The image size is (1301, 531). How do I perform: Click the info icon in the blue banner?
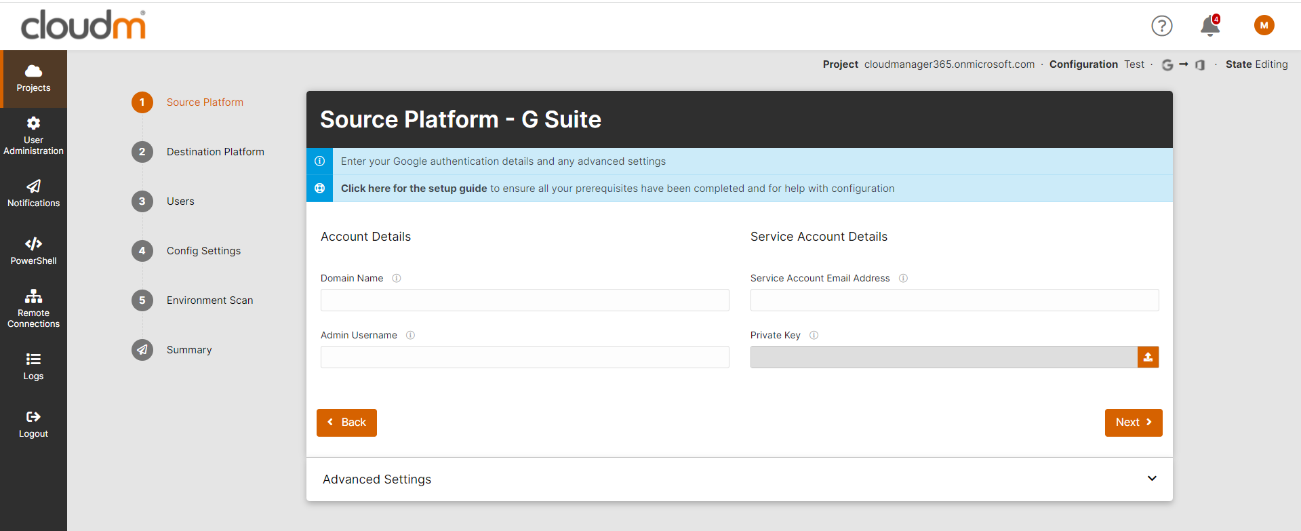320,161
